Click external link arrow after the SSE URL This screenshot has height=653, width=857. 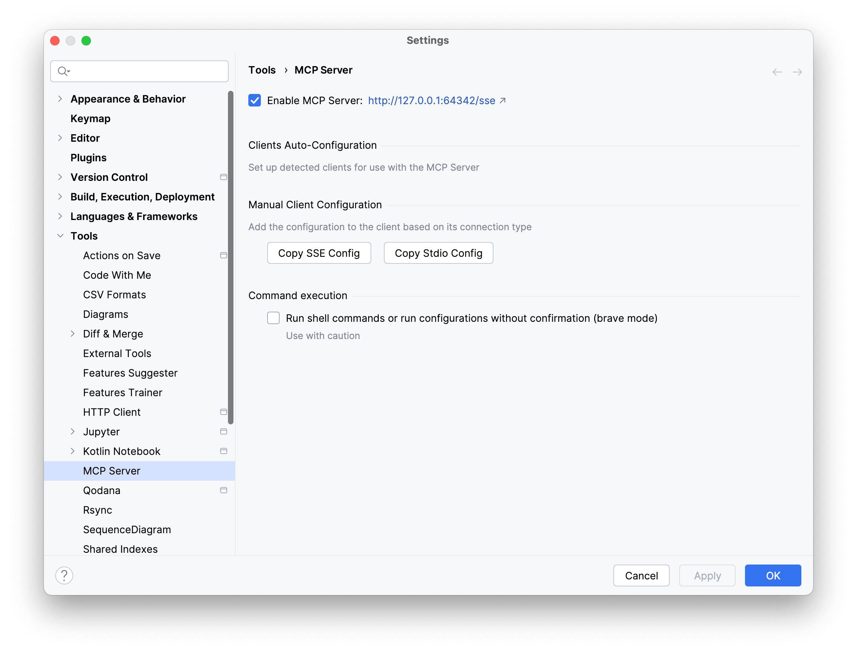tap(503, 101)
